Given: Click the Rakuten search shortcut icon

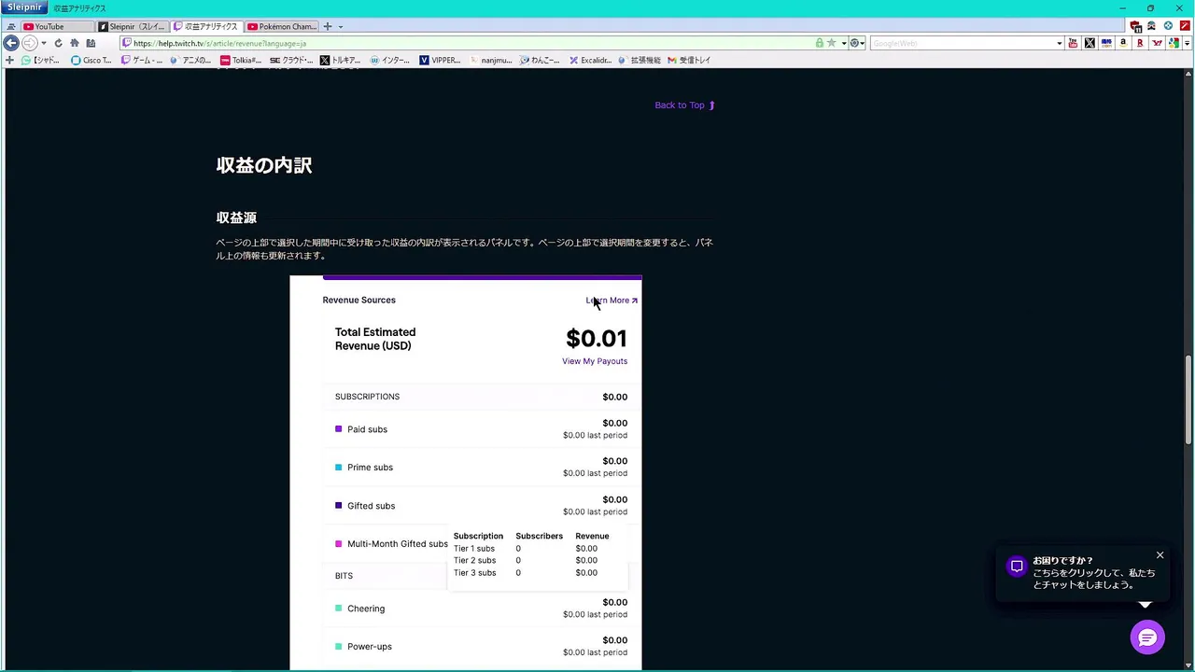Looking at the screenshot, I should [1140, 43].
